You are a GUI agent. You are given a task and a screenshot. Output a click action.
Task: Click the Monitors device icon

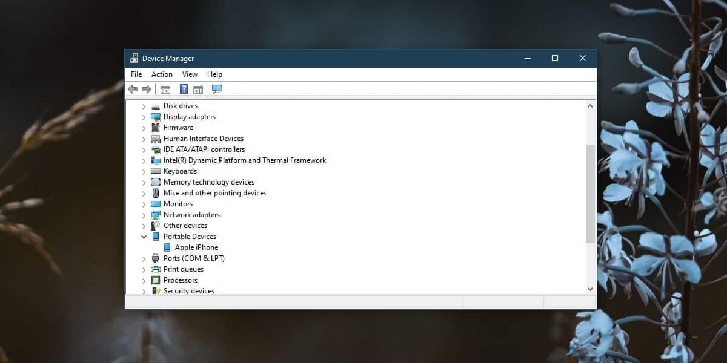click(156, 204)
